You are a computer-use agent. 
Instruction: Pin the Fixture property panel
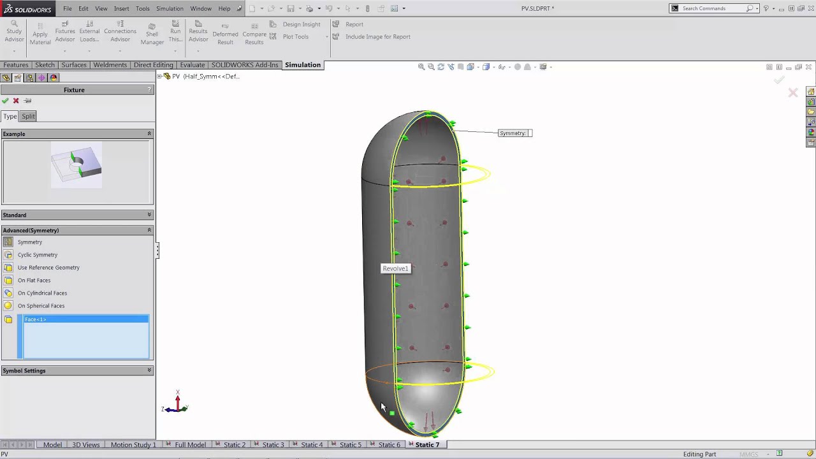click(x=27, y=101)
